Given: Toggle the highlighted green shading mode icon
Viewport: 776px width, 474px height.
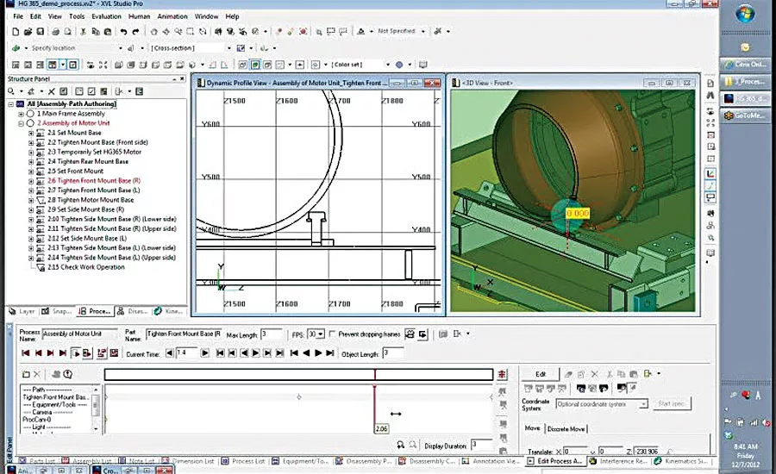Looking at the screenshot, I should click(255, 65).
